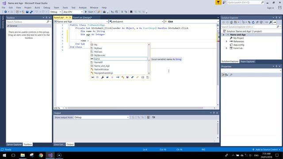Click the Solution Explorer wrench Properties icon
Viewport: 283px width, 159px height.
point(271,23)
